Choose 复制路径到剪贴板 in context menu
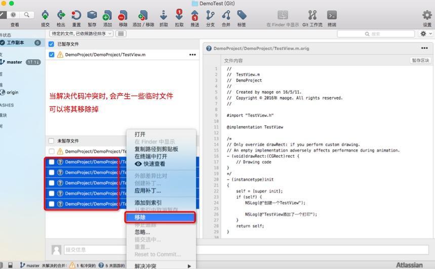435x269 pixels. (161, 149)
